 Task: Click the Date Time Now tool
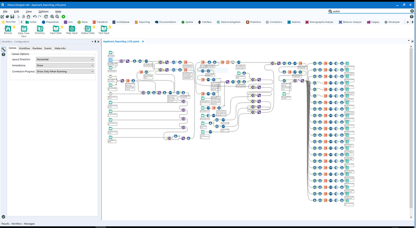pos(24,29)
